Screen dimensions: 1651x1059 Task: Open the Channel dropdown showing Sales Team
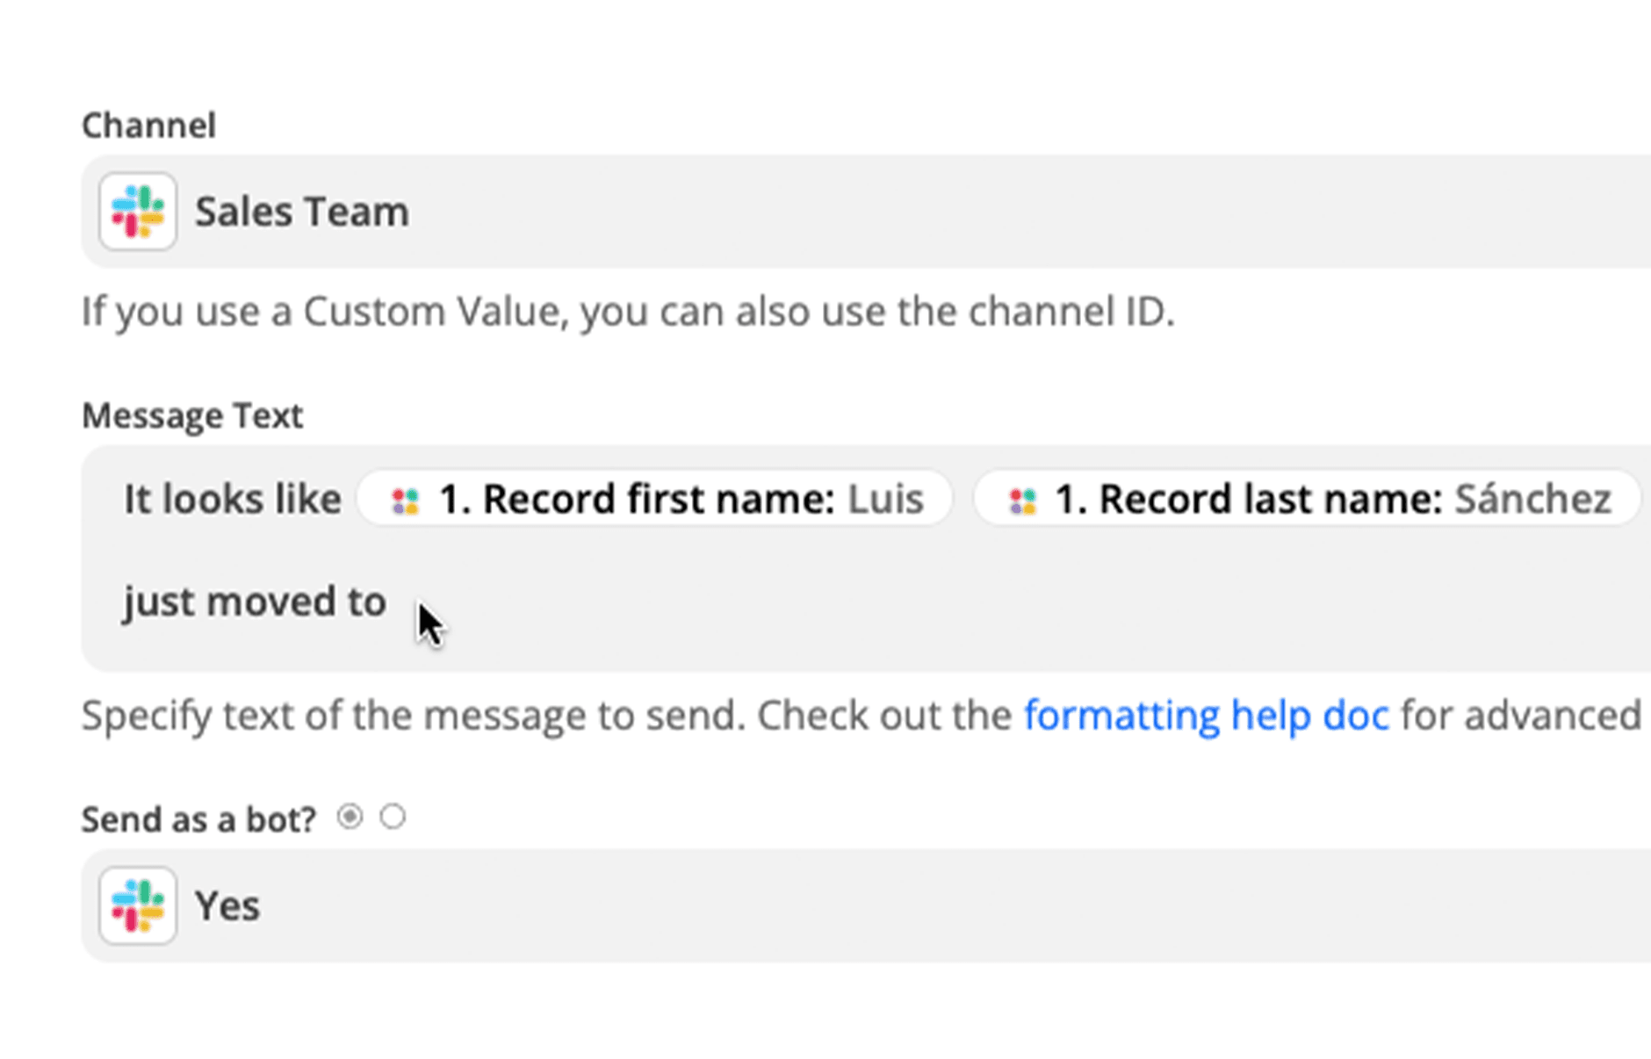click(x=866, y=212)
